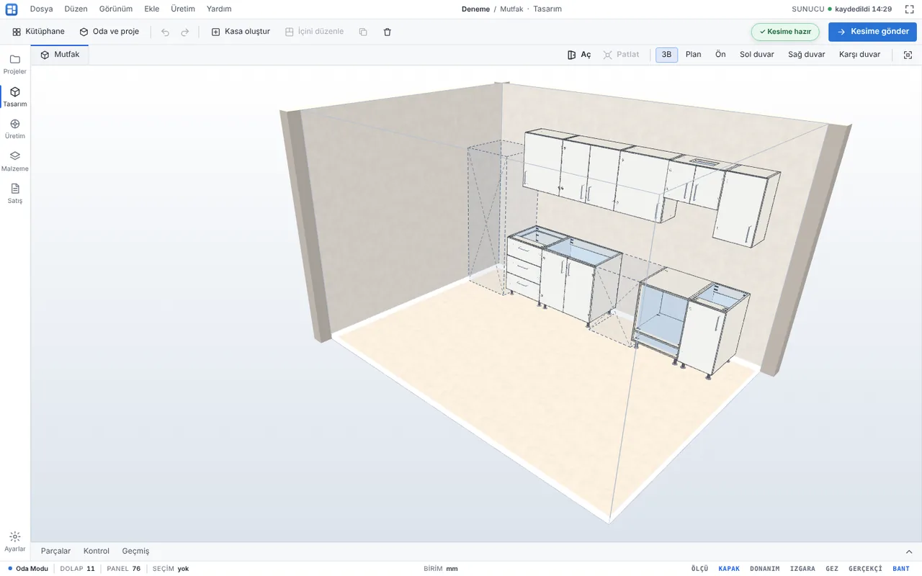This screenshot has height=576, width=922.
Task: Click the redo arrow icon
Action: 185,32
